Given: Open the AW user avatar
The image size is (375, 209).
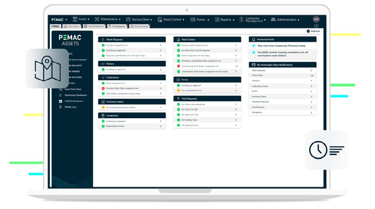Looking at the screenshot, I should [316, 19].
